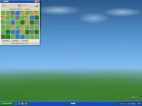Click the Enfer counter with devil icon
This screenshot has height=106, width=142.
pyautogui.click(x=19, y=9)
